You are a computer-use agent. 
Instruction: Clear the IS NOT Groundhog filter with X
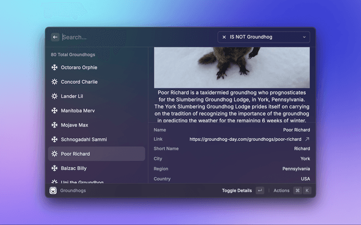coord(224,37)
